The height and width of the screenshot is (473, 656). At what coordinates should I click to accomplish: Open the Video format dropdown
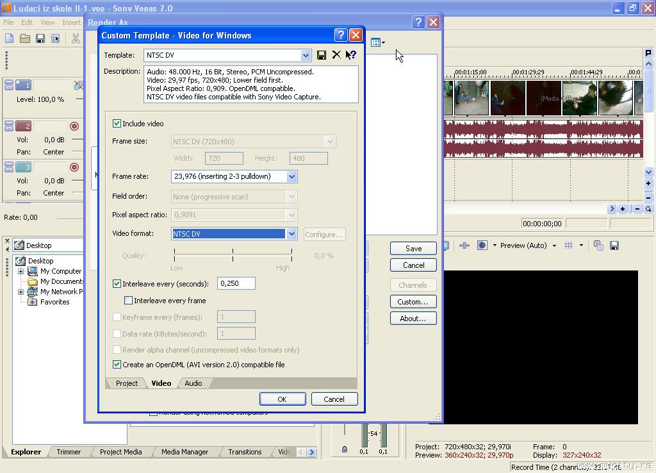291,234
